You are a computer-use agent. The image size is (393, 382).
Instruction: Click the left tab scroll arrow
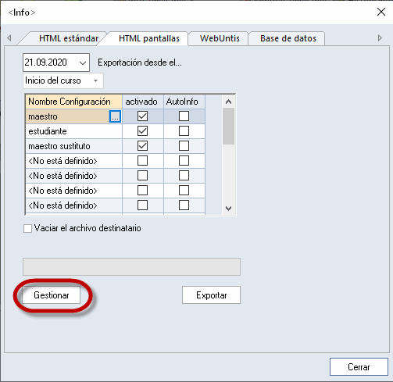9,38
